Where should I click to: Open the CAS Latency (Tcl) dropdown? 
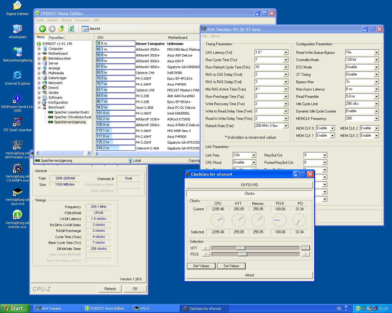click(286, 53)
